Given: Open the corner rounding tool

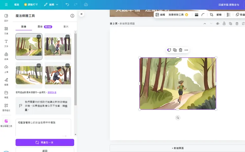Looking at the screenshot, I should (x=203, y=15).
